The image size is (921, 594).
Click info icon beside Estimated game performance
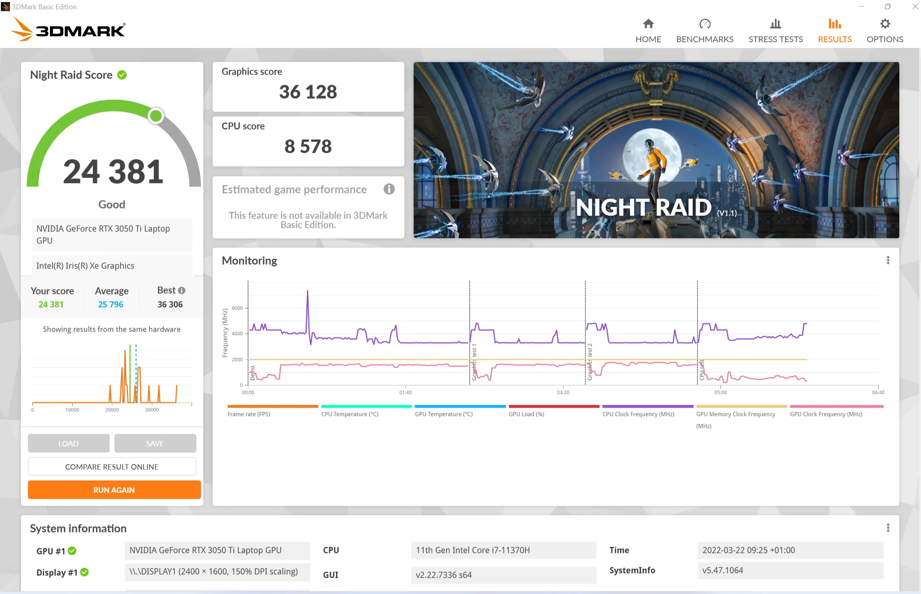click(x=389, y=189)
